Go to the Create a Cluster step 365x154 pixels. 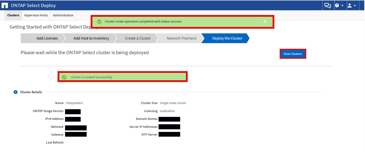138,38
